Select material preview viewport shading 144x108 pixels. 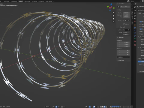tap(105, 107)
